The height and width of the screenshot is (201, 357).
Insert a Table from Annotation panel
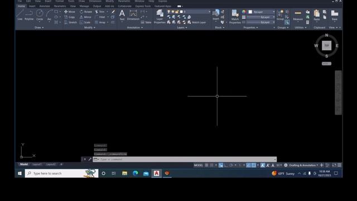click(x=146, y=22)
